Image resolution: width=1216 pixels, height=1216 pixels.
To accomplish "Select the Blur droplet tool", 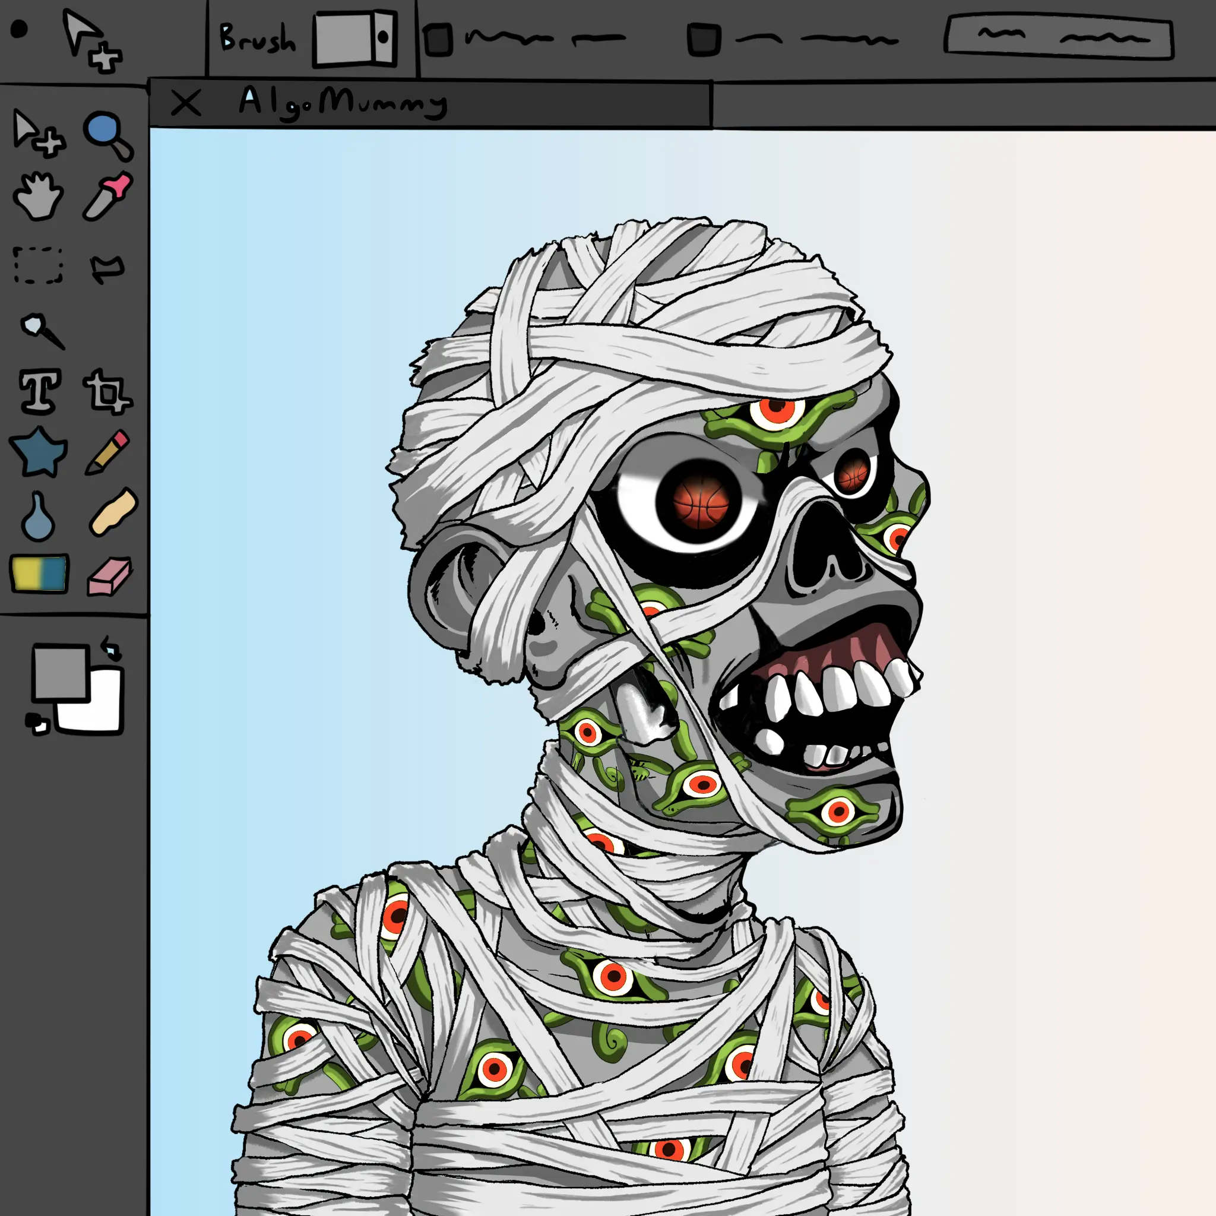I will coord(38,516).
